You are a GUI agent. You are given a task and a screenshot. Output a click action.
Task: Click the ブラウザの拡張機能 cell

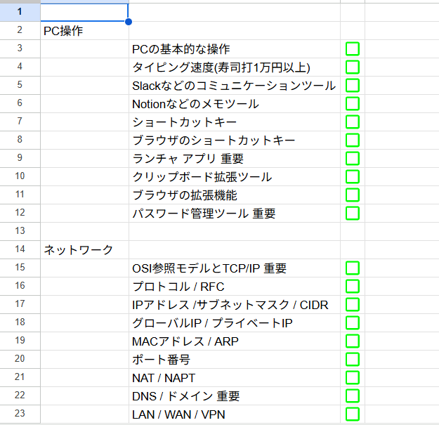point(235,195)
